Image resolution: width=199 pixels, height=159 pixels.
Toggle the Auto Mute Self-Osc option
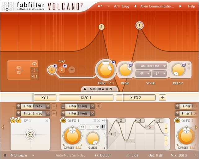click(x=70, y=156)
